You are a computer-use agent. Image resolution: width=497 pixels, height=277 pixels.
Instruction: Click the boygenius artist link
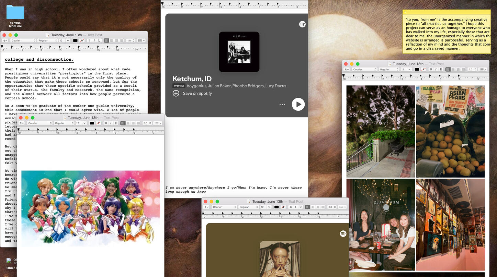point(197,86)
